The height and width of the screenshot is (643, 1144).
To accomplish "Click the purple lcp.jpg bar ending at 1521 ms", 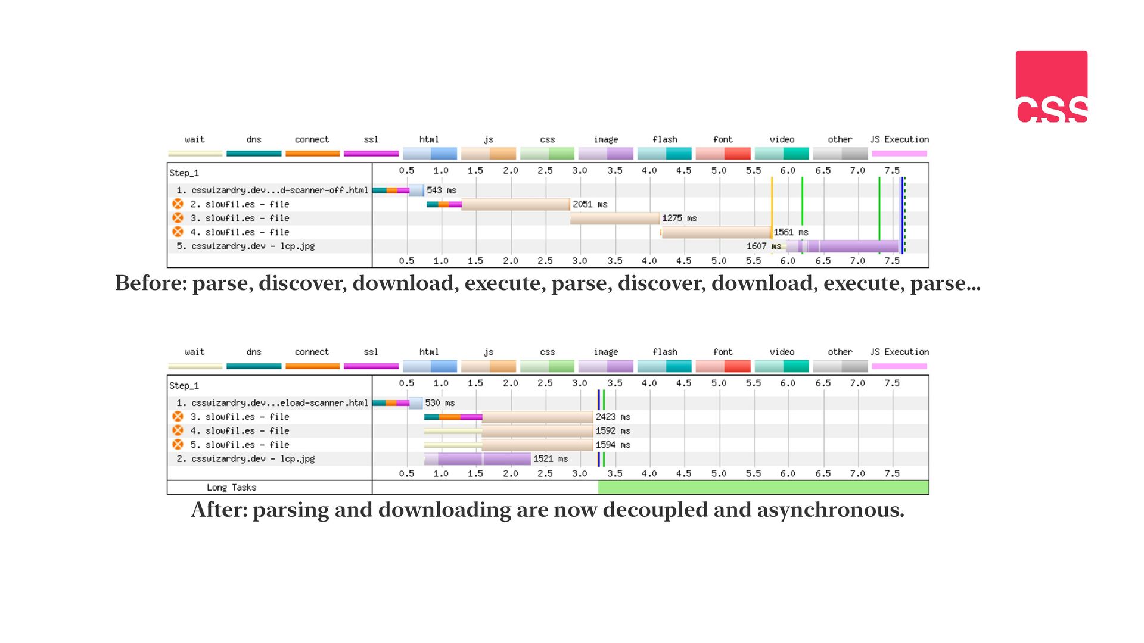I will [x=477, y=459].
